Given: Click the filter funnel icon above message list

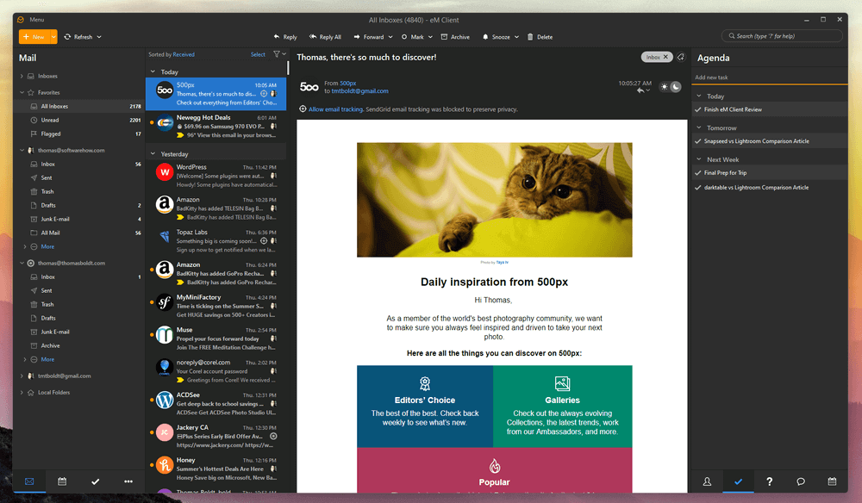Looking at the screenshot, I should [277, 54].
